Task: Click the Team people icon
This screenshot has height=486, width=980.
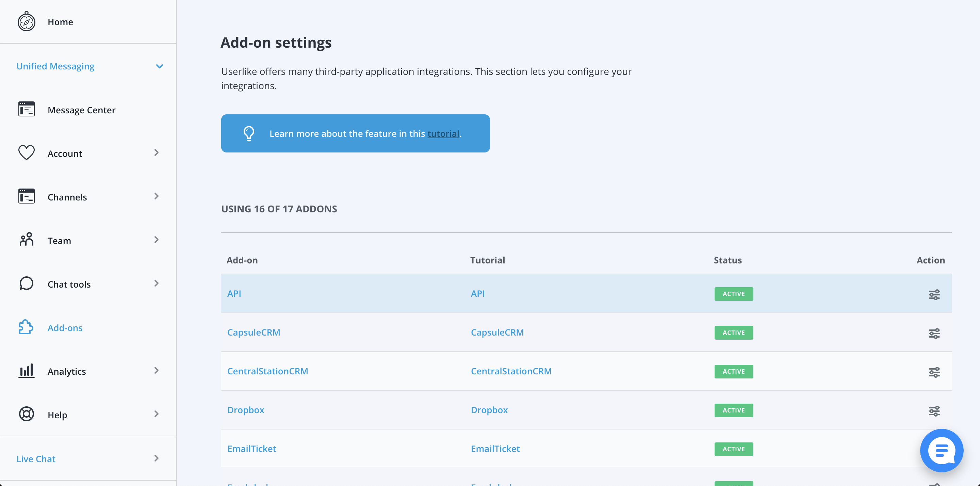Action: click(x=26, y=240)
